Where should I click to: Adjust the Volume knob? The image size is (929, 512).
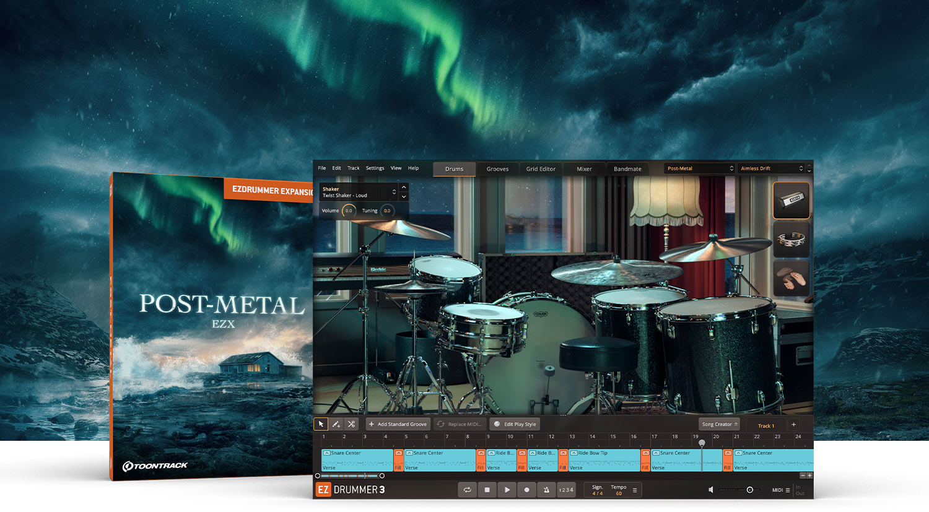pos(349,210)
